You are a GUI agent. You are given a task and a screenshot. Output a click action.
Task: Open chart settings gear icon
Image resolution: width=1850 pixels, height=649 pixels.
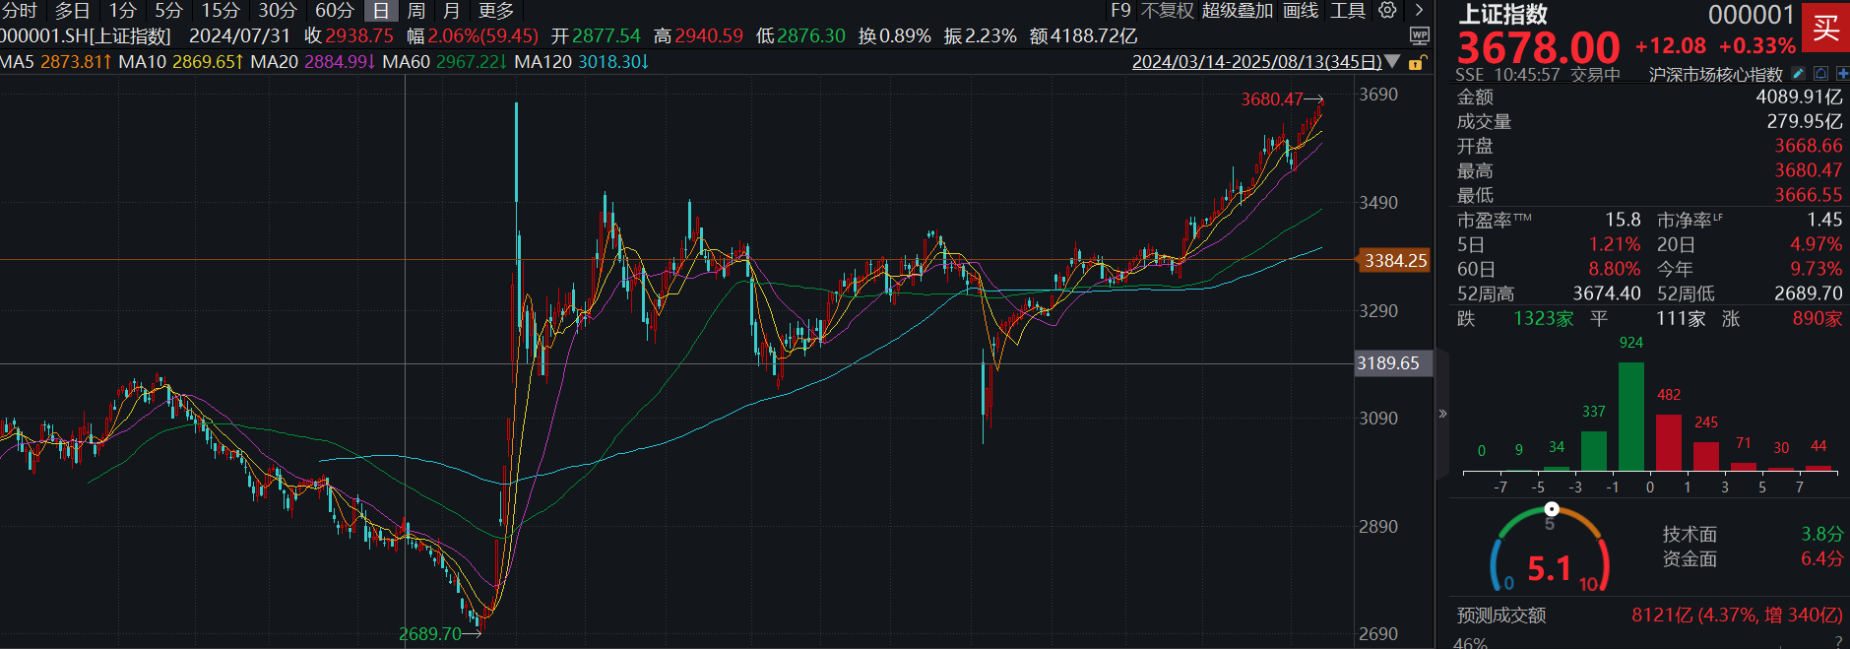[1387, 10]
